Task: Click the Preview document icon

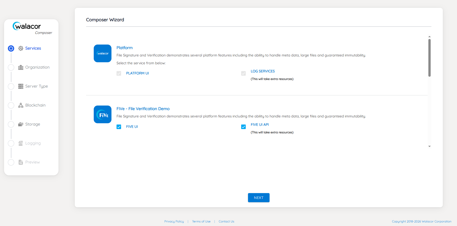Action: click(x=21, y=162)
